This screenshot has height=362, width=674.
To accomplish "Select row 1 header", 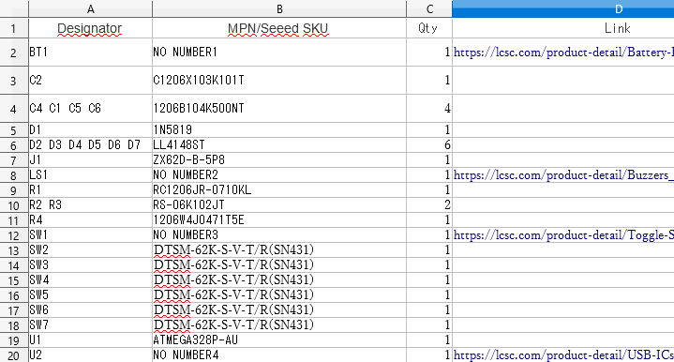I will pyautogui.click(x=14, y=28).
